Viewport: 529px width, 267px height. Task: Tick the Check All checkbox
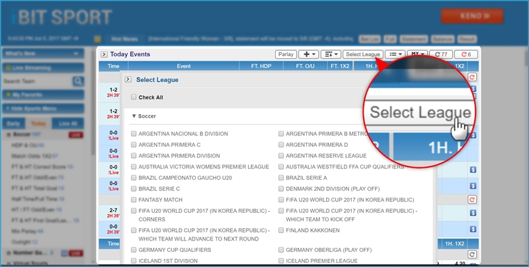point(134,97)
